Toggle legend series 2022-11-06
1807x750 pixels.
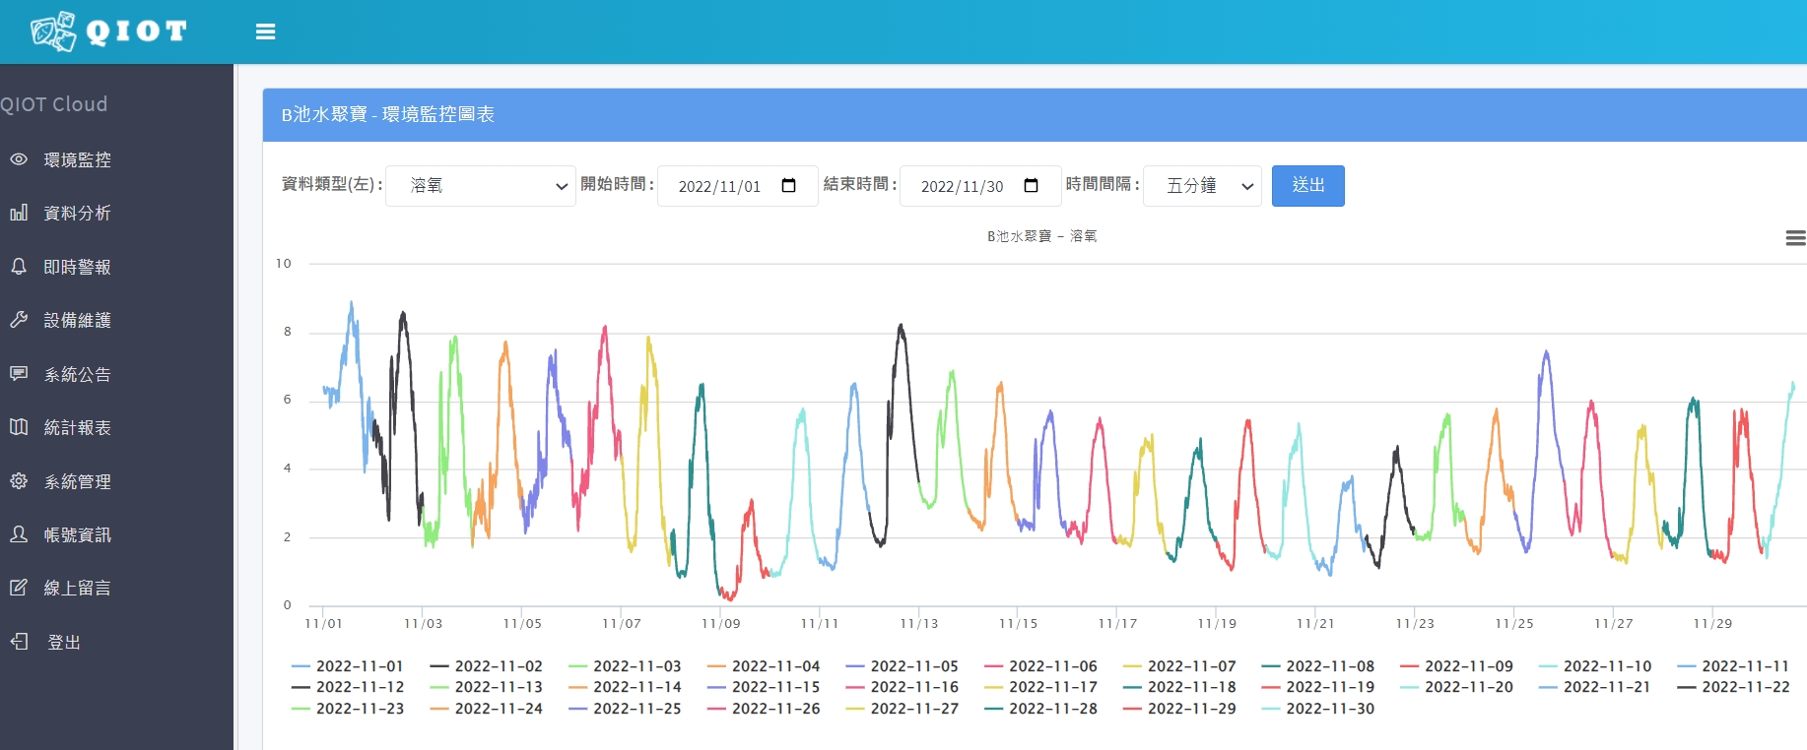pos(1040,666)
